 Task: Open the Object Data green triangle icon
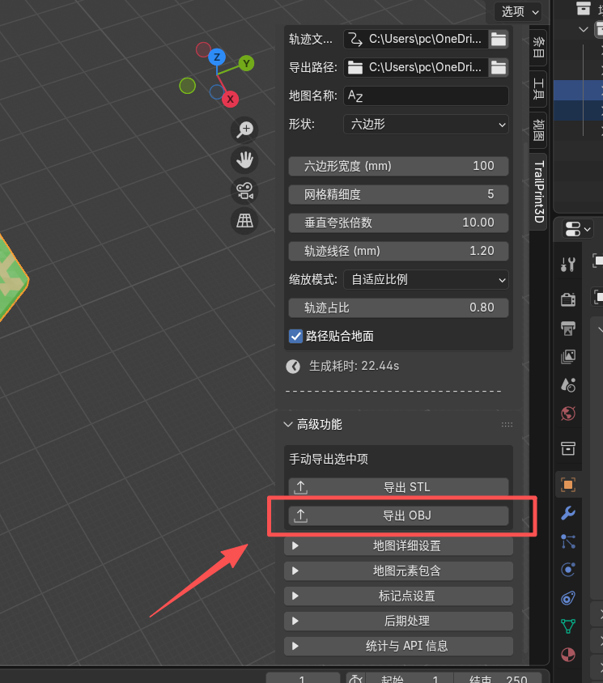point(568,626)
